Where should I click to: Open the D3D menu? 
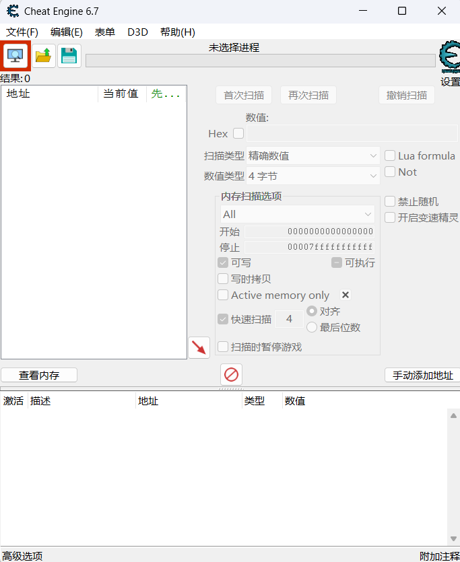[137, 32]
